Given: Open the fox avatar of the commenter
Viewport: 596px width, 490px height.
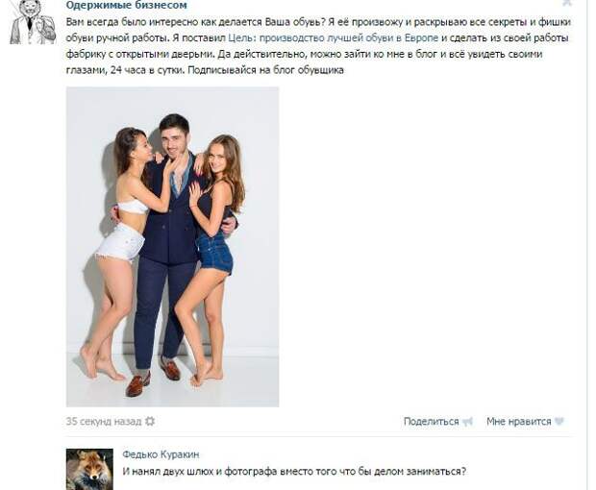Looking at the screenshot, I should 89,469.
